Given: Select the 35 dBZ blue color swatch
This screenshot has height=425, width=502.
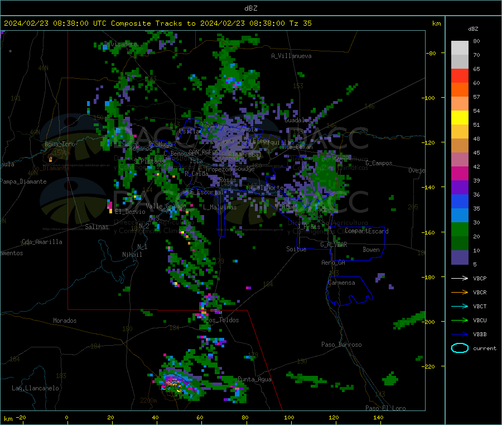Looking at the screenshot, I should click(460, 201).
